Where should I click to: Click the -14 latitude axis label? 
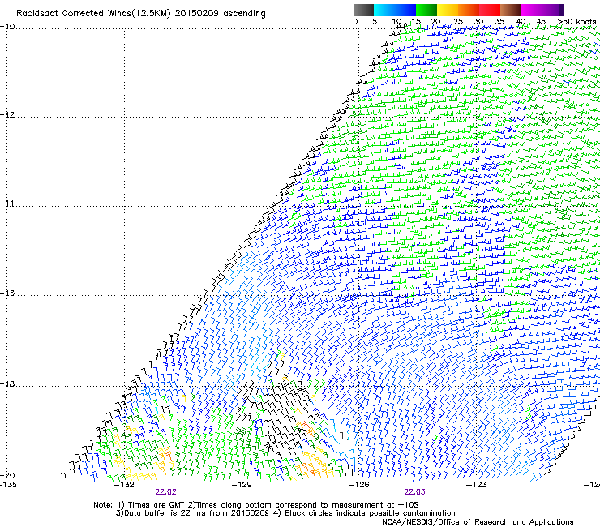coord(7,204)
